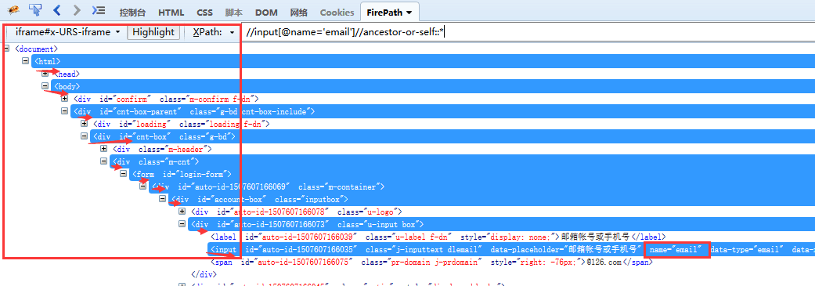Collapse the m-container div node
The height and width of the screenshot is (286, 815).
coord(143,186)
